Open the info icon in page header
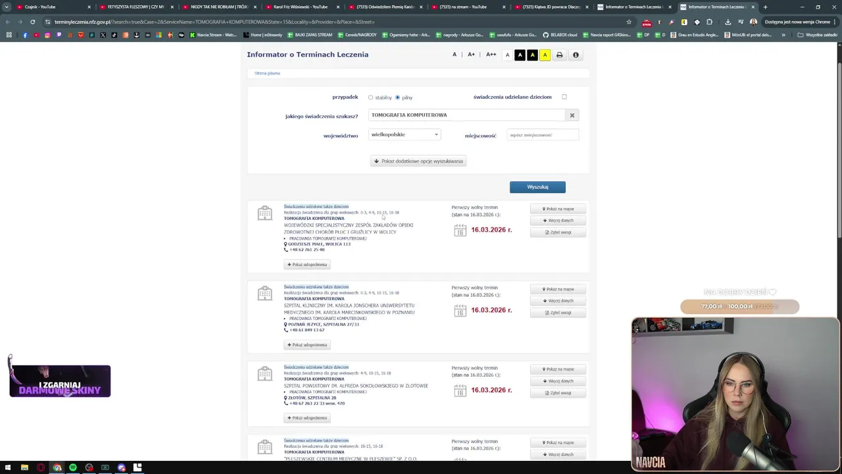This screenshot has height=474, width=842. 576,55
